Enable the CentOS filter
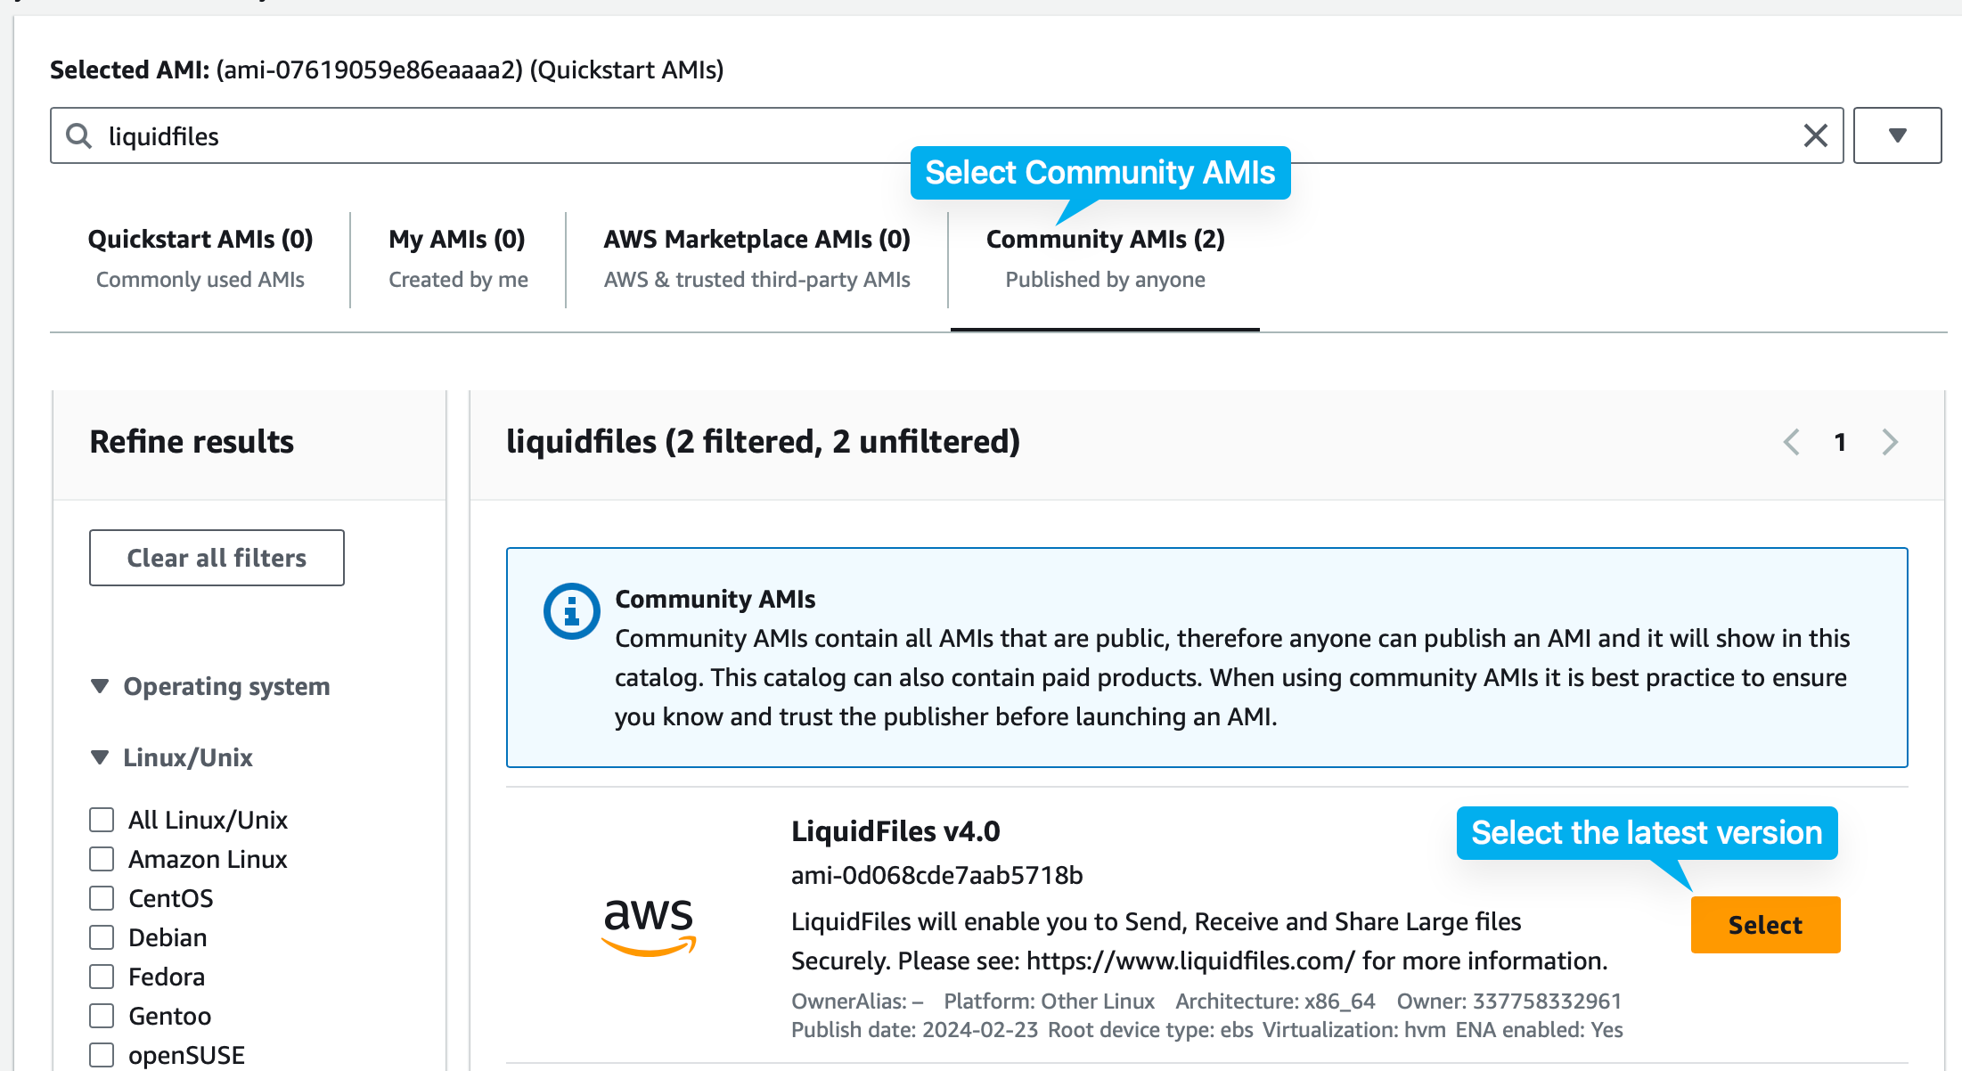 [101, 897]
